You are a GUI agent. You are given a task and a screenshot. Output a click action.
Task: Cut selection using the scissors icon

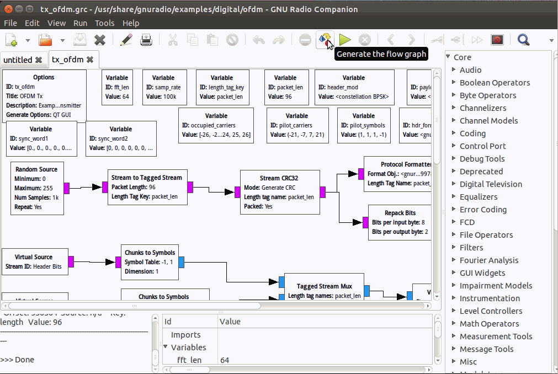coord(173,40)
